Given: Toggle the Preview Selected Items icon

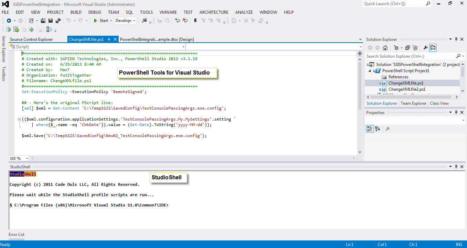Looking at the screenshot, I should click(433, 48).
